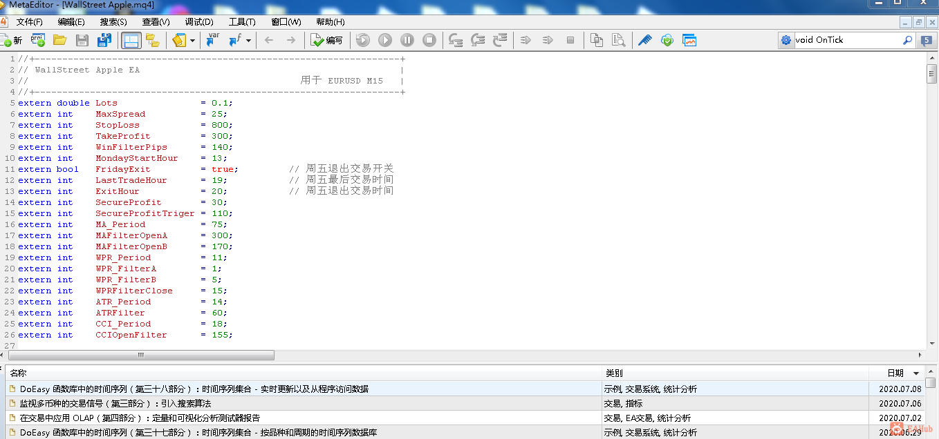This screenshot has height=439, width=939.
Task: Click the 日期 column header sort arrow
Action: point(916,373)
